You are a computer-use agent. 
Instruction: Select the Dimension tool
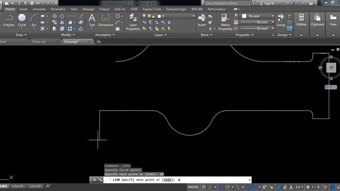click(x=106, y=20)
